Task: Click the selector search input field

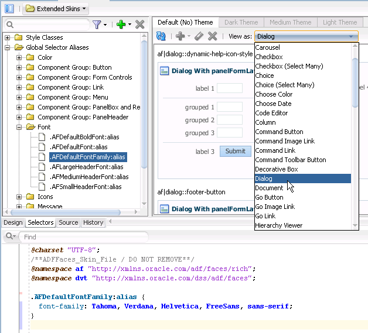Action: pyautogui.click(x=47, y=25)
